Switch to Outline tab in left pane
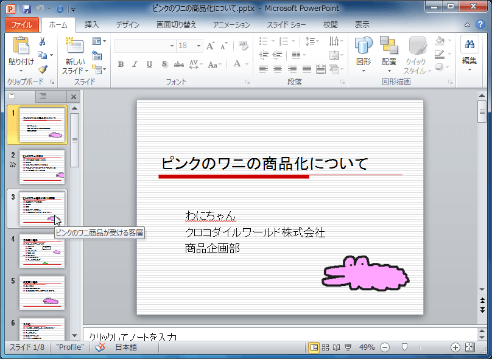This screenshot has height=359, width=492. 43,96
